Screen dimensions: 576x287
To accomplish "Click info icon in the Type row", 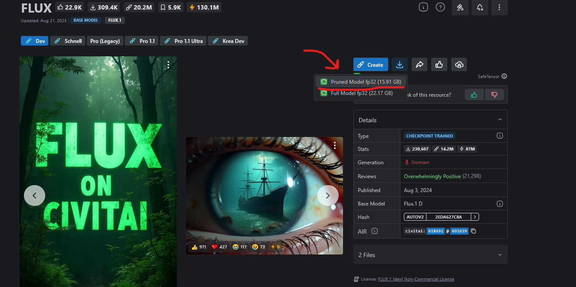I will (500, 136).
